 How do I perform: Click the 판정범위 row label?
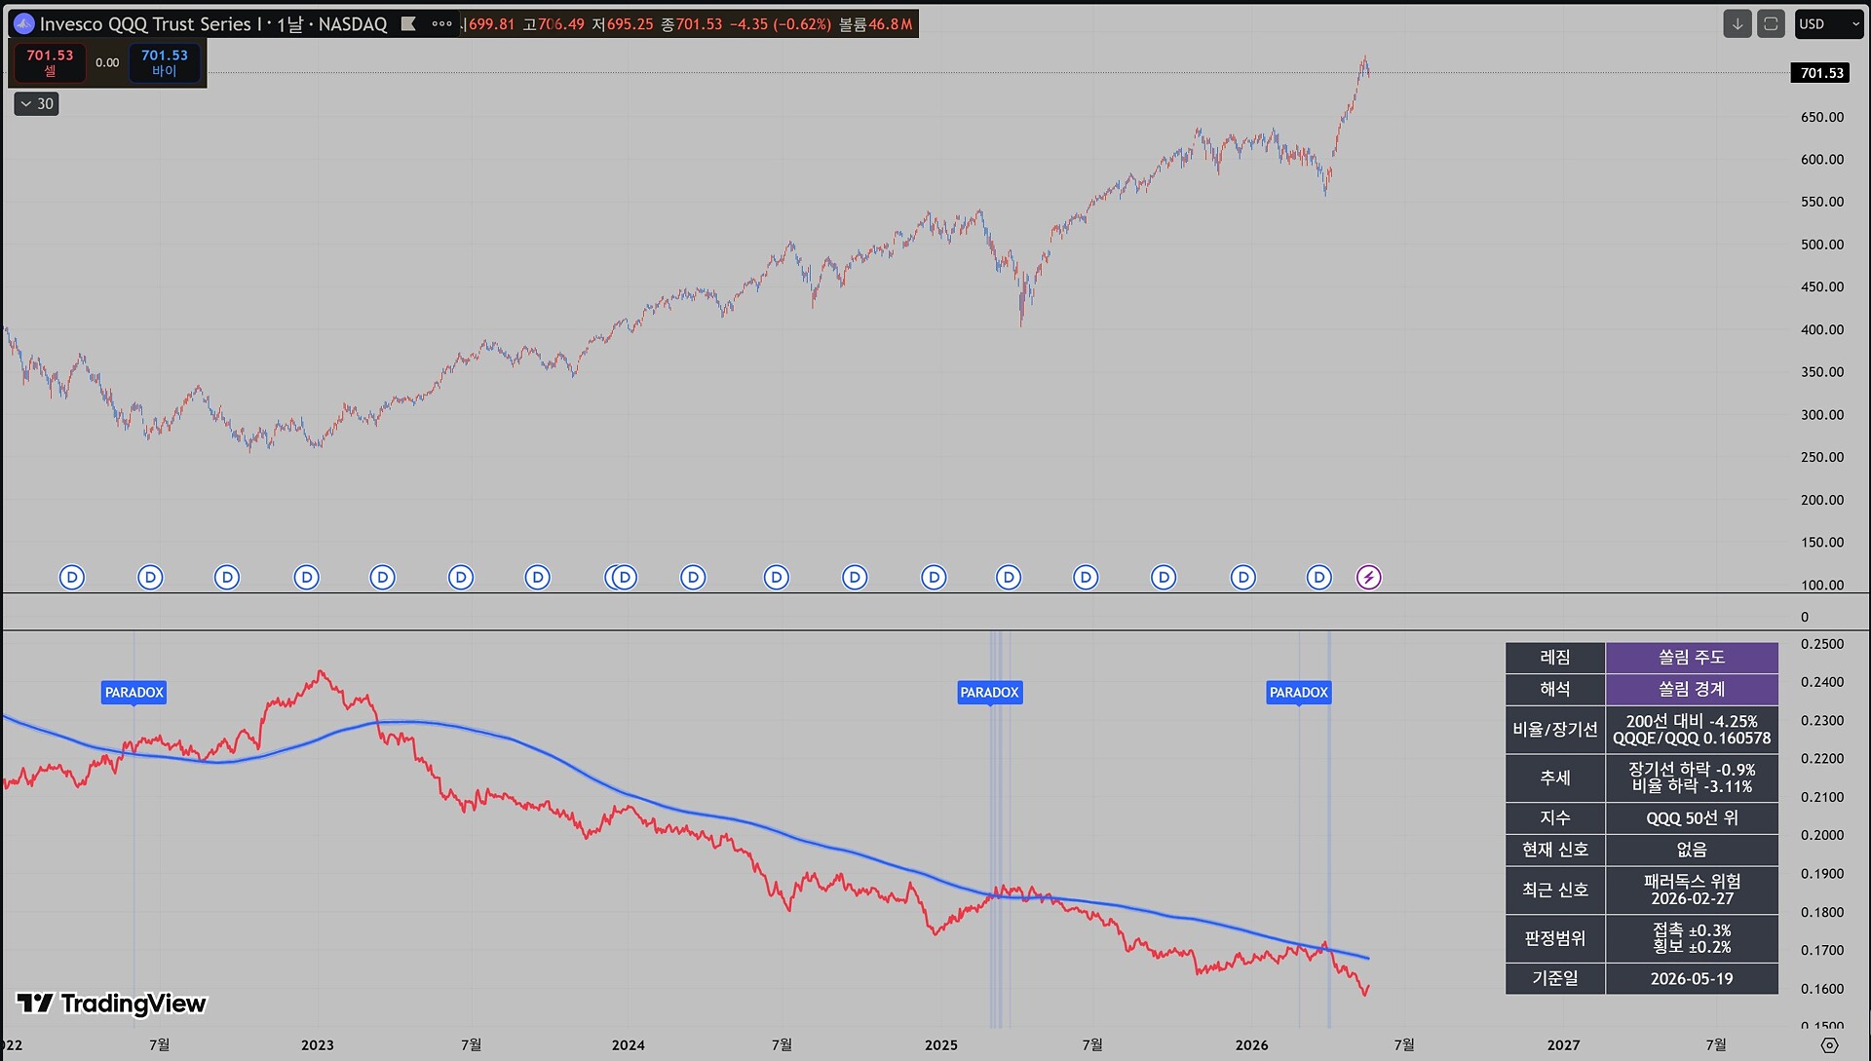point(1555,938)
